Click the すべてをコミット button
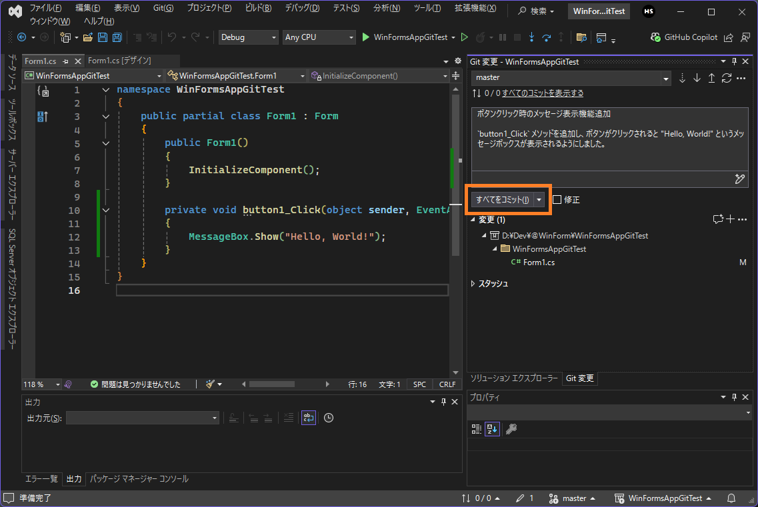758x507 pixels. [502, 200]
